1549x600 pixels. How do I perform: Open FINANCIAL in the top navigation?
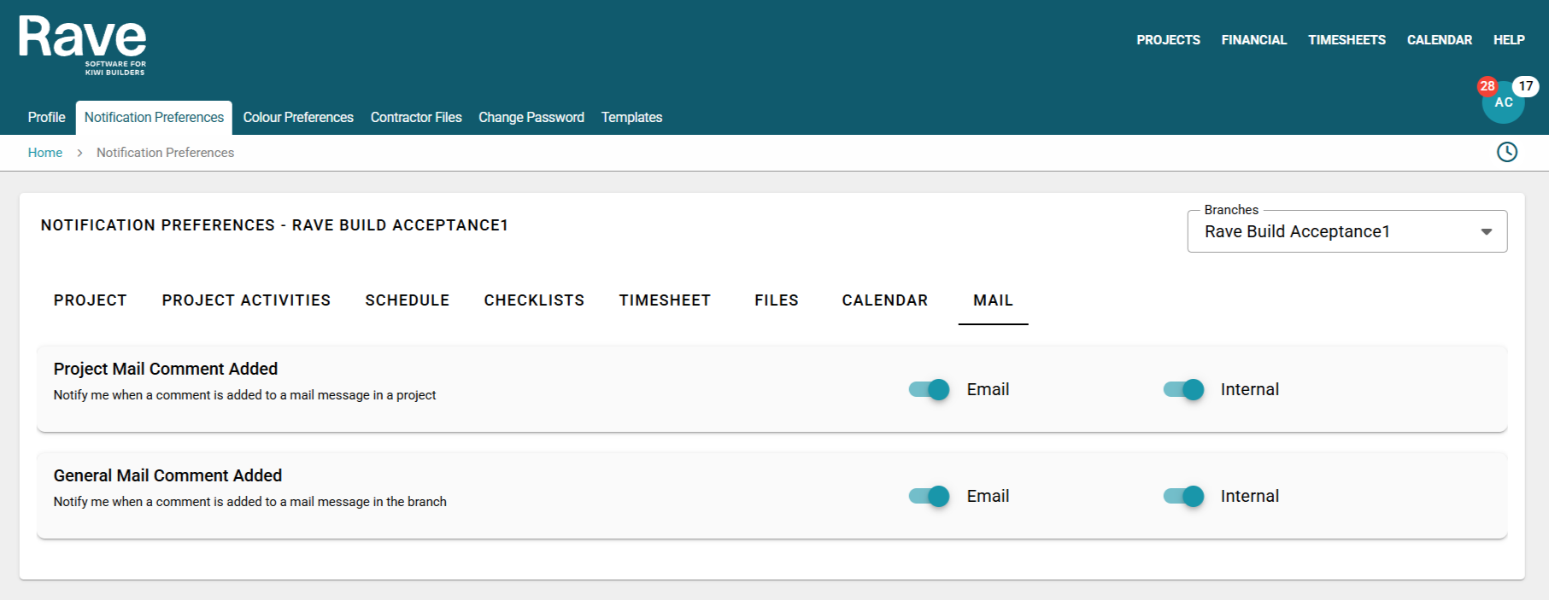tap(1253, 40)
